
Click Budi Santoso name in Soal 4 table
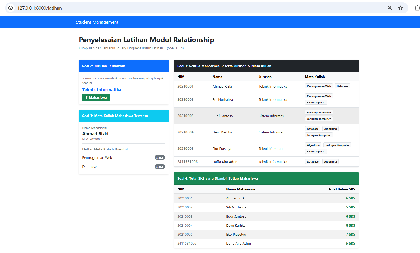[236, 216]
